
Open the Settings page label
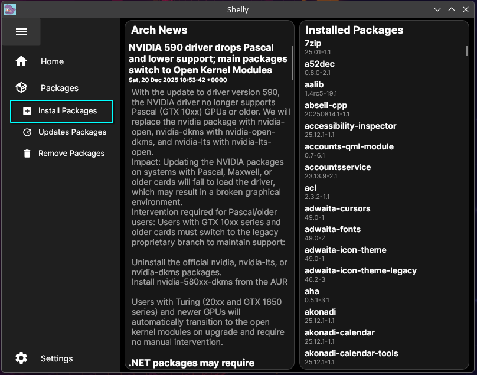click(57, 358)
